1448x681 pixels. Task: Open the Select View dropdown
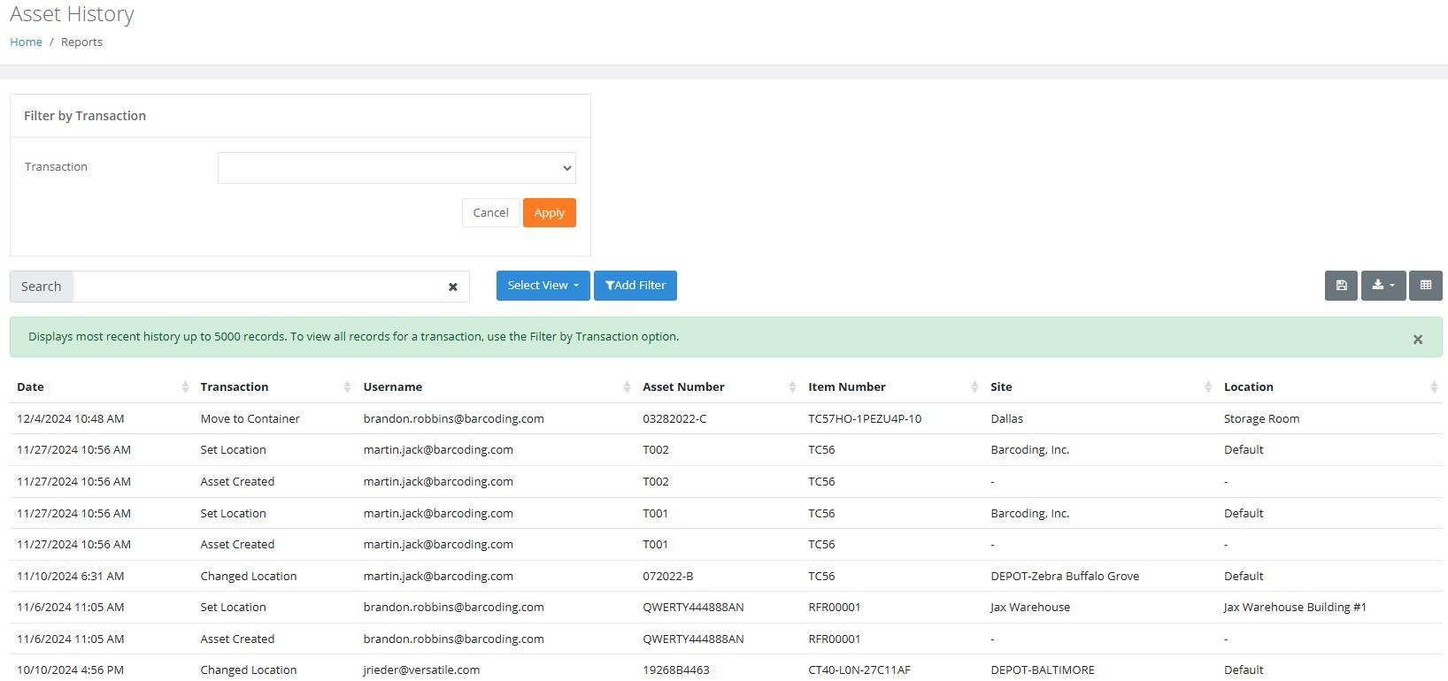543,286
